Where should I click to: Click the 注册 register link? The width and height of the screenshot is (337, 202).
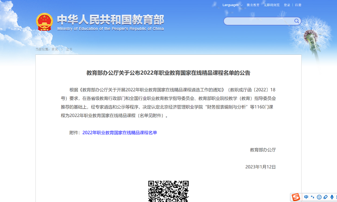click(x=298, y=5)
